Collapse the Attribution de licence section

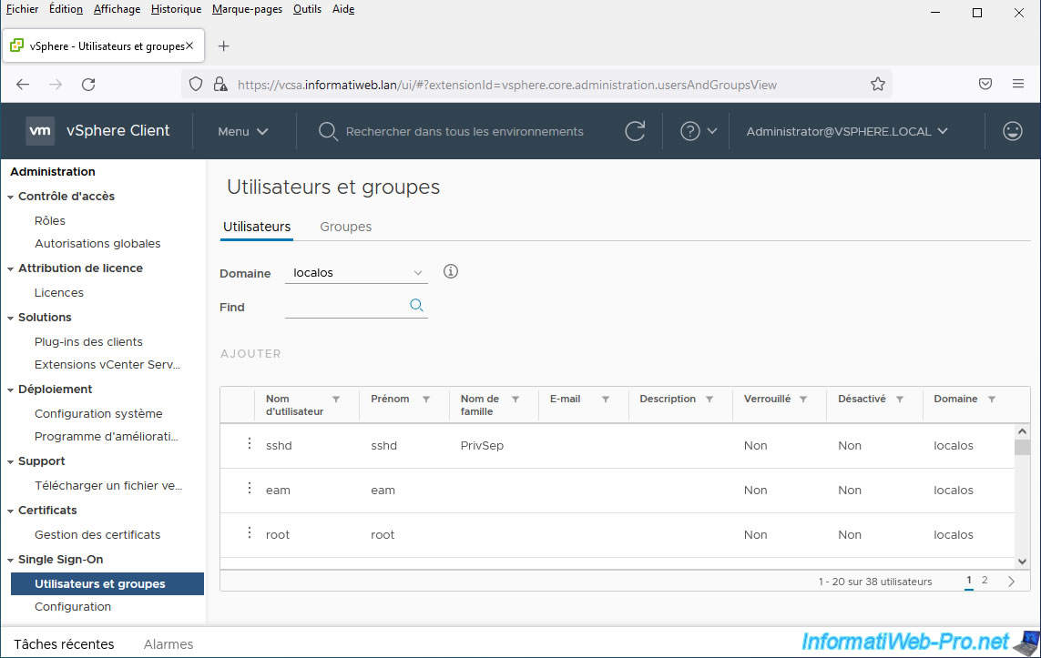[x=11, y=269]
